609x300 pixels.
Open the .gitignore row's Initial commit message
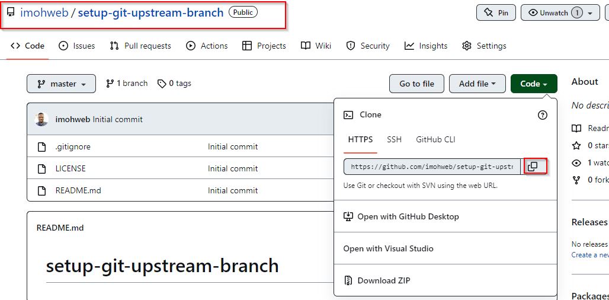click(x=233, y=147)
